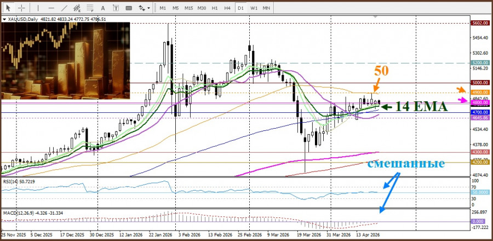
Task: Switch to M1 timeframe
Action: (x=163, y=8)
